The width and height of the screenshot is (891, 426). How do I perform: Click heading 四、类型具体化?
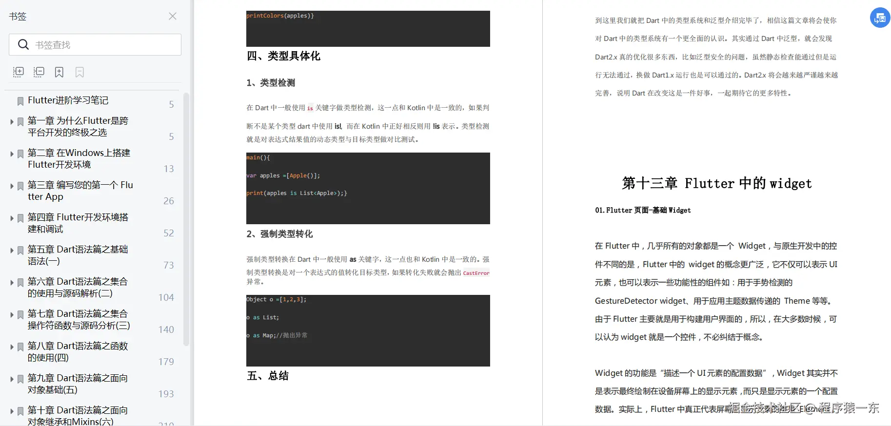tap(283, 56)
